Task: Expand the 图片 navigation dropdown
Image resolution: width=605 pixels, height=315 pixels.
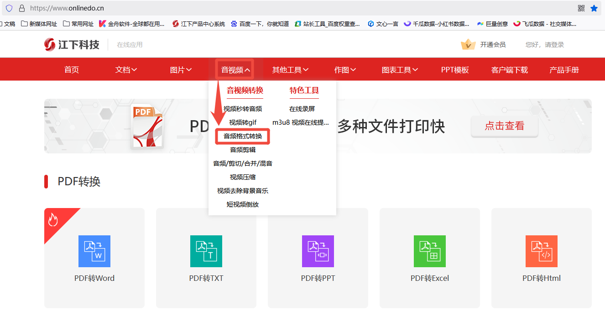Action: tap(181, 70)
